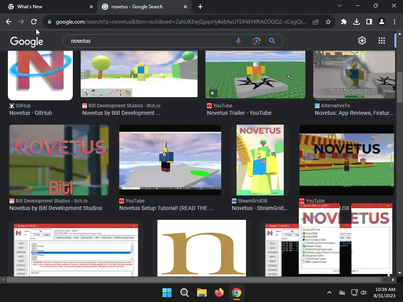Click the scroll down arrow
The image size is (403, 302).
tap(399, 273)
